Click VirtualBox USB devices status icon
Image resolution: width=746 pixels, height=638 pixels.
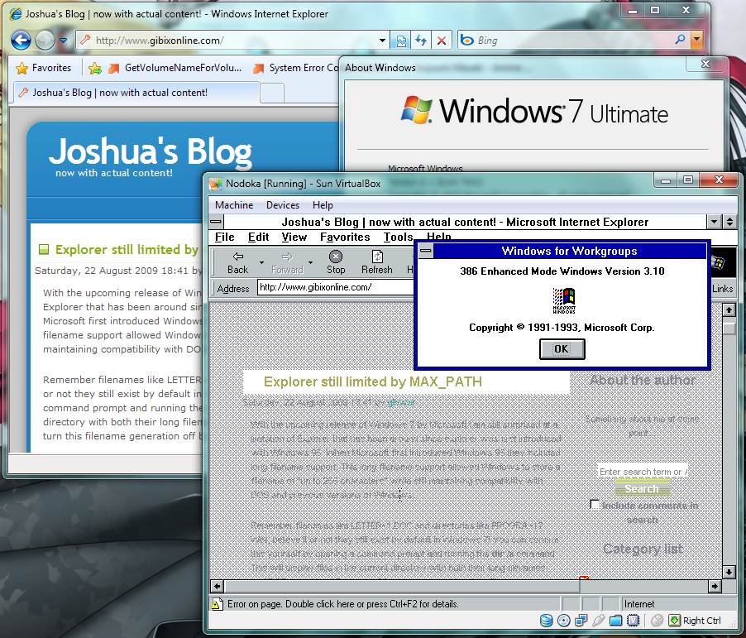click(x=599, y=621)
